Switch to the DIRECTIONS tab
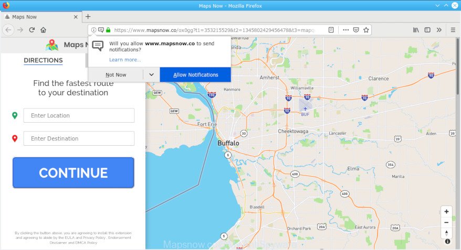 (43, 60)
